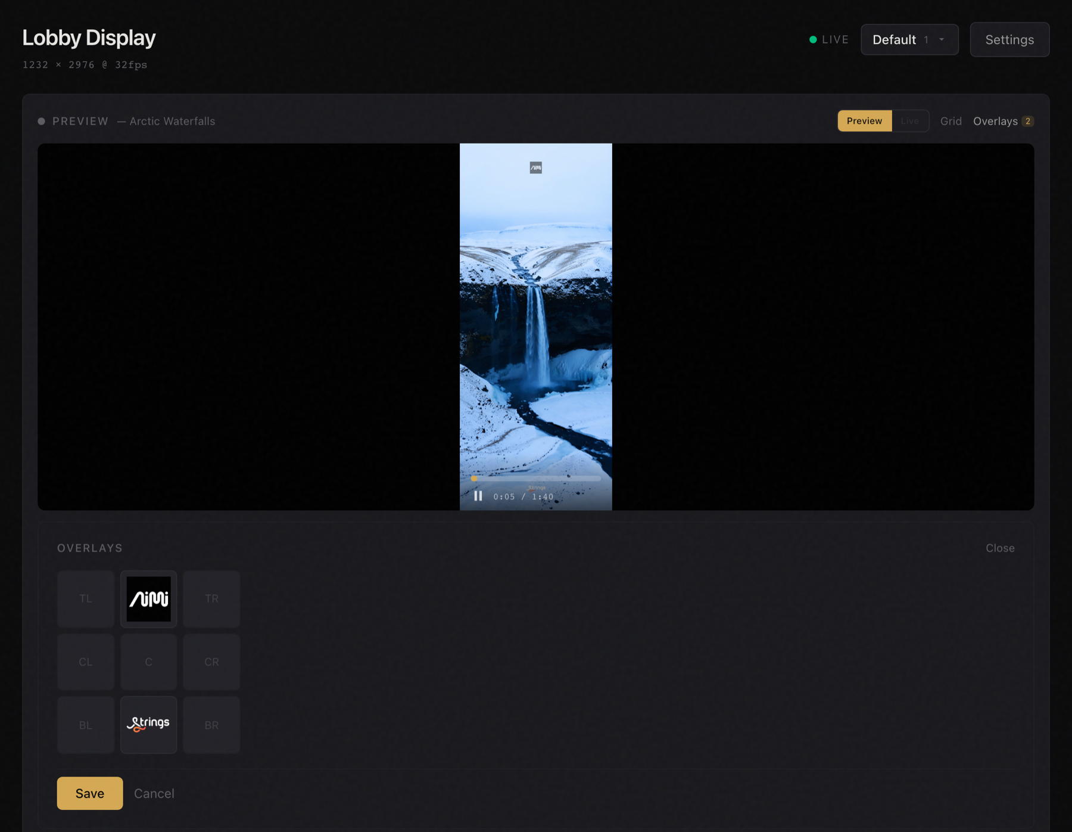Viewport: 1072px width, 832px height.
Task: Select the TL overlay slot
Action: coord(86,598)
